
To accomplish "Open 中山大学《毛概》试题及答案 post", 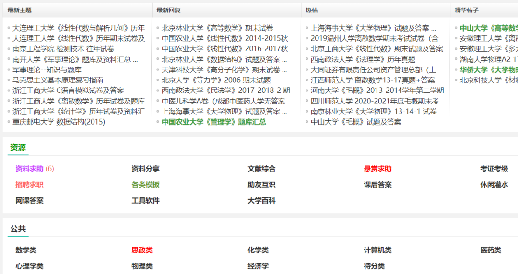I will coord(356,122).
